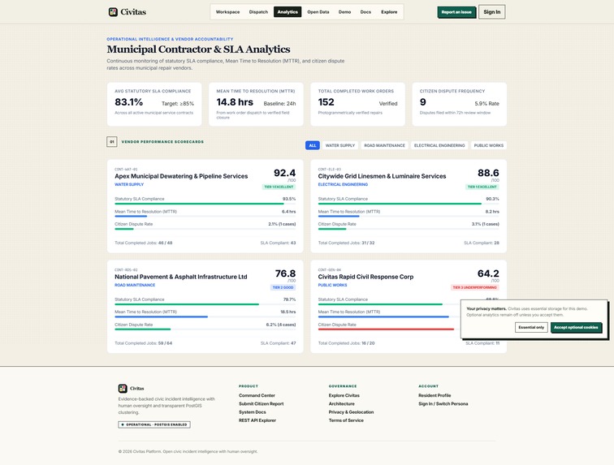Viewport: 614px width, 465px height.
Task: Click Citywide Grid Linesmen & Luminaire Services title
Action: pos(382,176)
